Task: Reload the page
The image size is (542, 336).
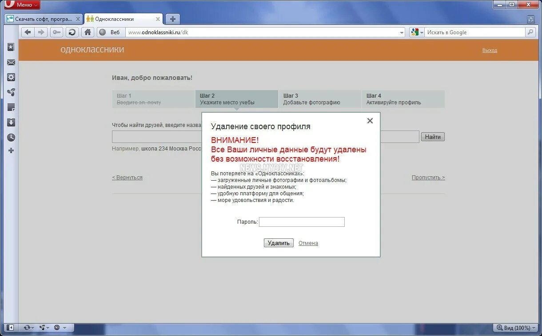Action: [72, 32]
